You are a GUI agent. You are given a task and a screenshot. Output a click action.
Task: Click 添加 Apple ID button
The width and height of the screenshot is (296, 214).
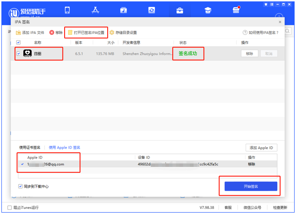click(261, 148)
